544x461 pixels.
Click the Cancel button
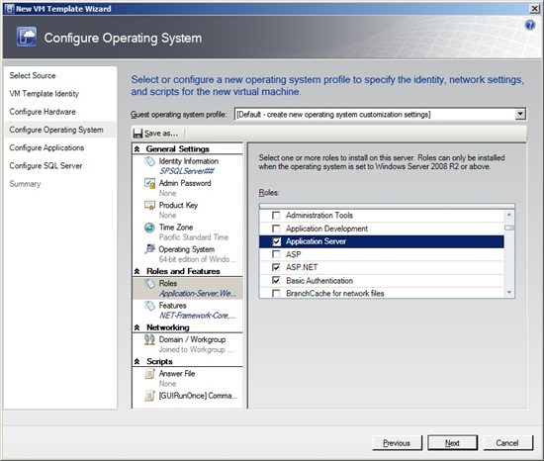click(508, 443)
